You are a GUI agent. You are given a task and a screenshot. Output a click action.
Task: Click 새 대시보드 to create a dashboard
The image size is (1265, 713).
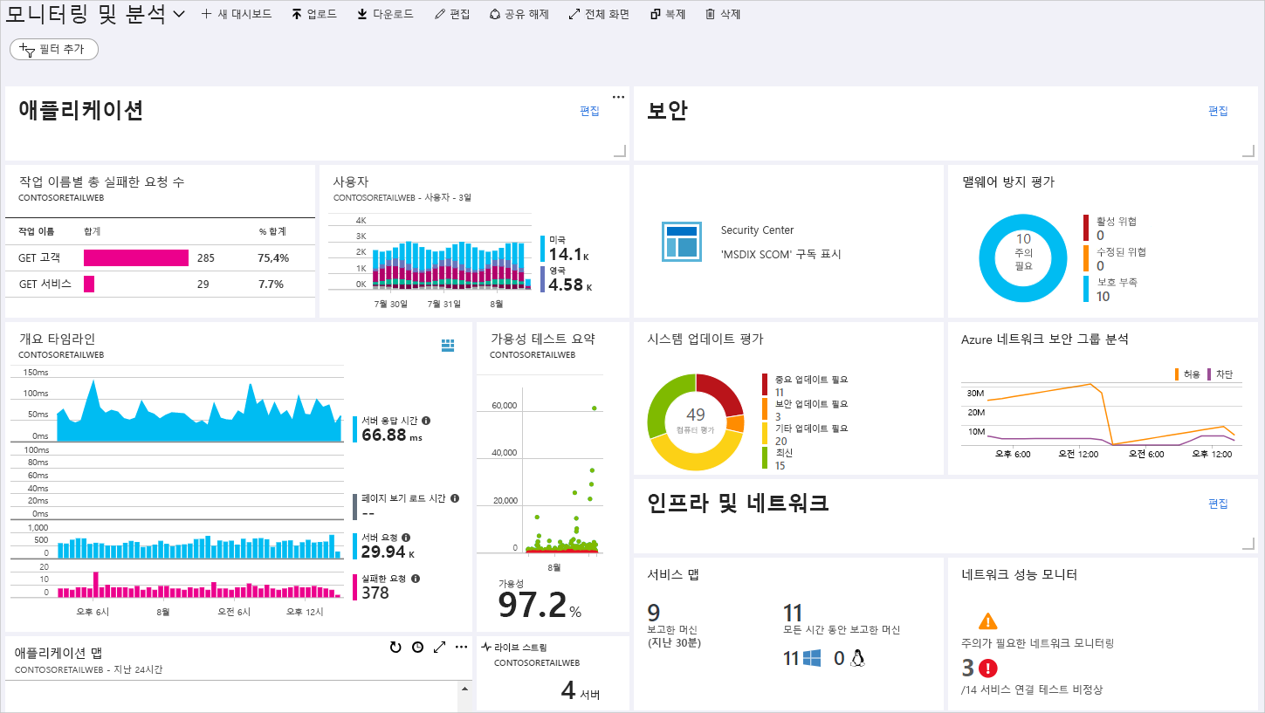pyautogui.click(x=236, y=14)
